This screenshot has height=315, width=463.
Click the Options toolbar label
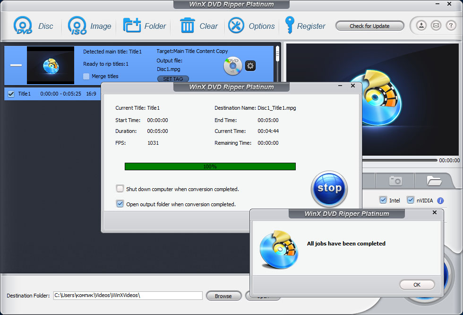[262, 26]
